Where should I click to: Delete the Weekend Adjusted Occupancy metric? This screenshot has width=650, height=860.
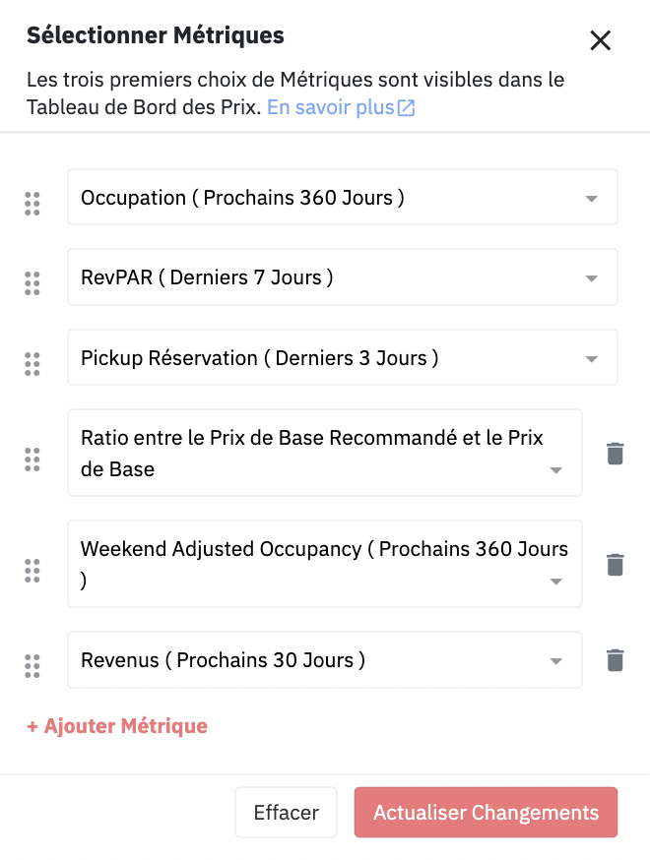pos(616,565)
